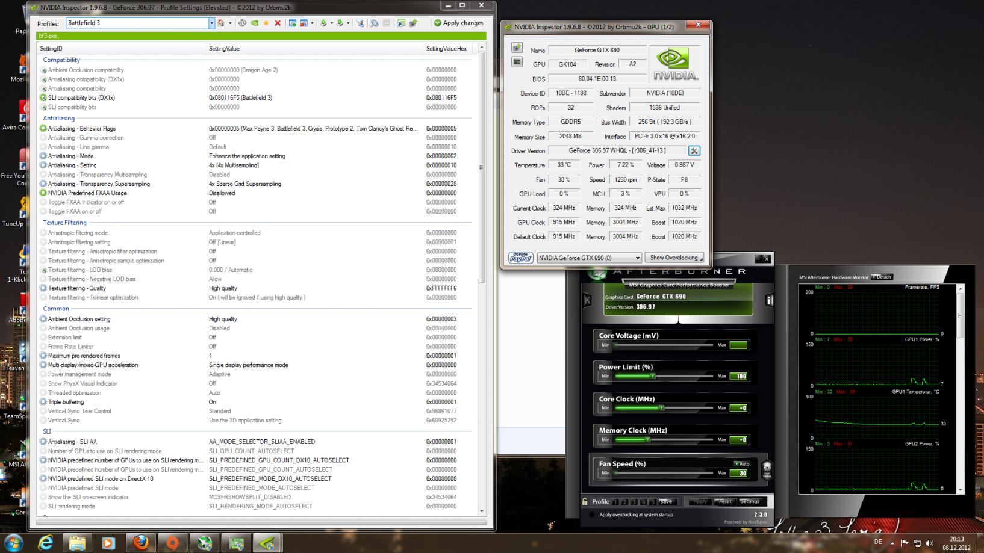Click the User Define fan icon
Image resolution: width=984 pixels, height=553 pixels.
pyautogui.click(x=767, y=469)
